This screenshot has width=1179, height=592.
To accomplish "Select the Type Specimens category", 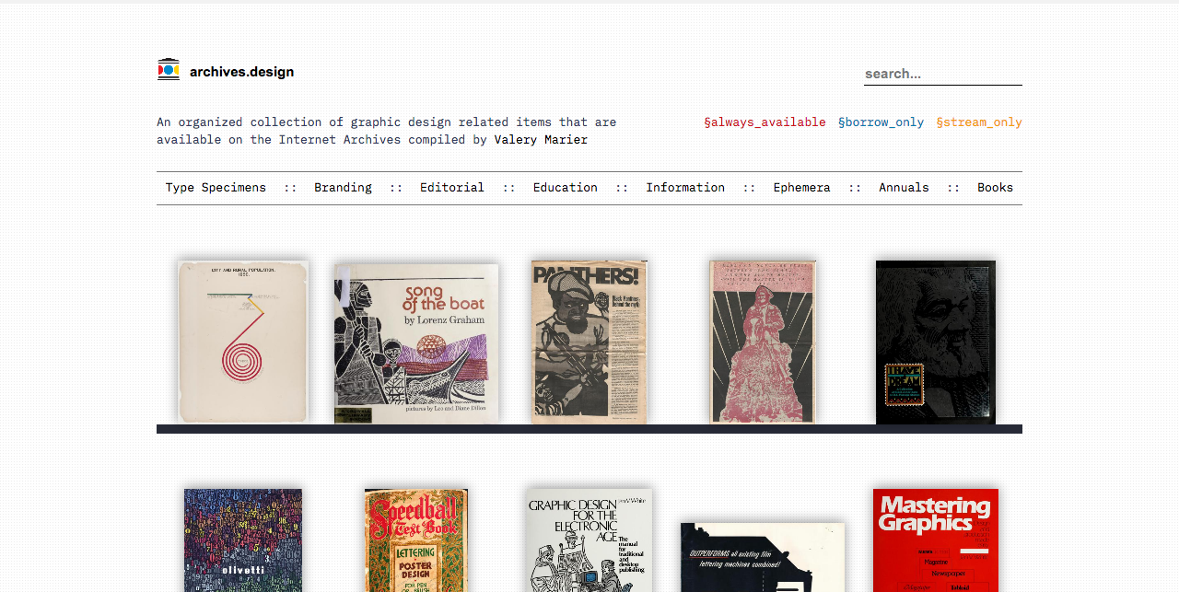I will point(216,188).
